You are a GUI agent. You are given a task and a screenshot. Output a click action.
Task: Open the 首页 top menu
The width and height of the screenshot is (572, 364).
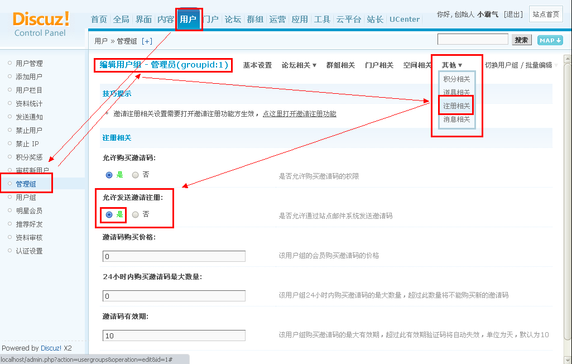99,20
